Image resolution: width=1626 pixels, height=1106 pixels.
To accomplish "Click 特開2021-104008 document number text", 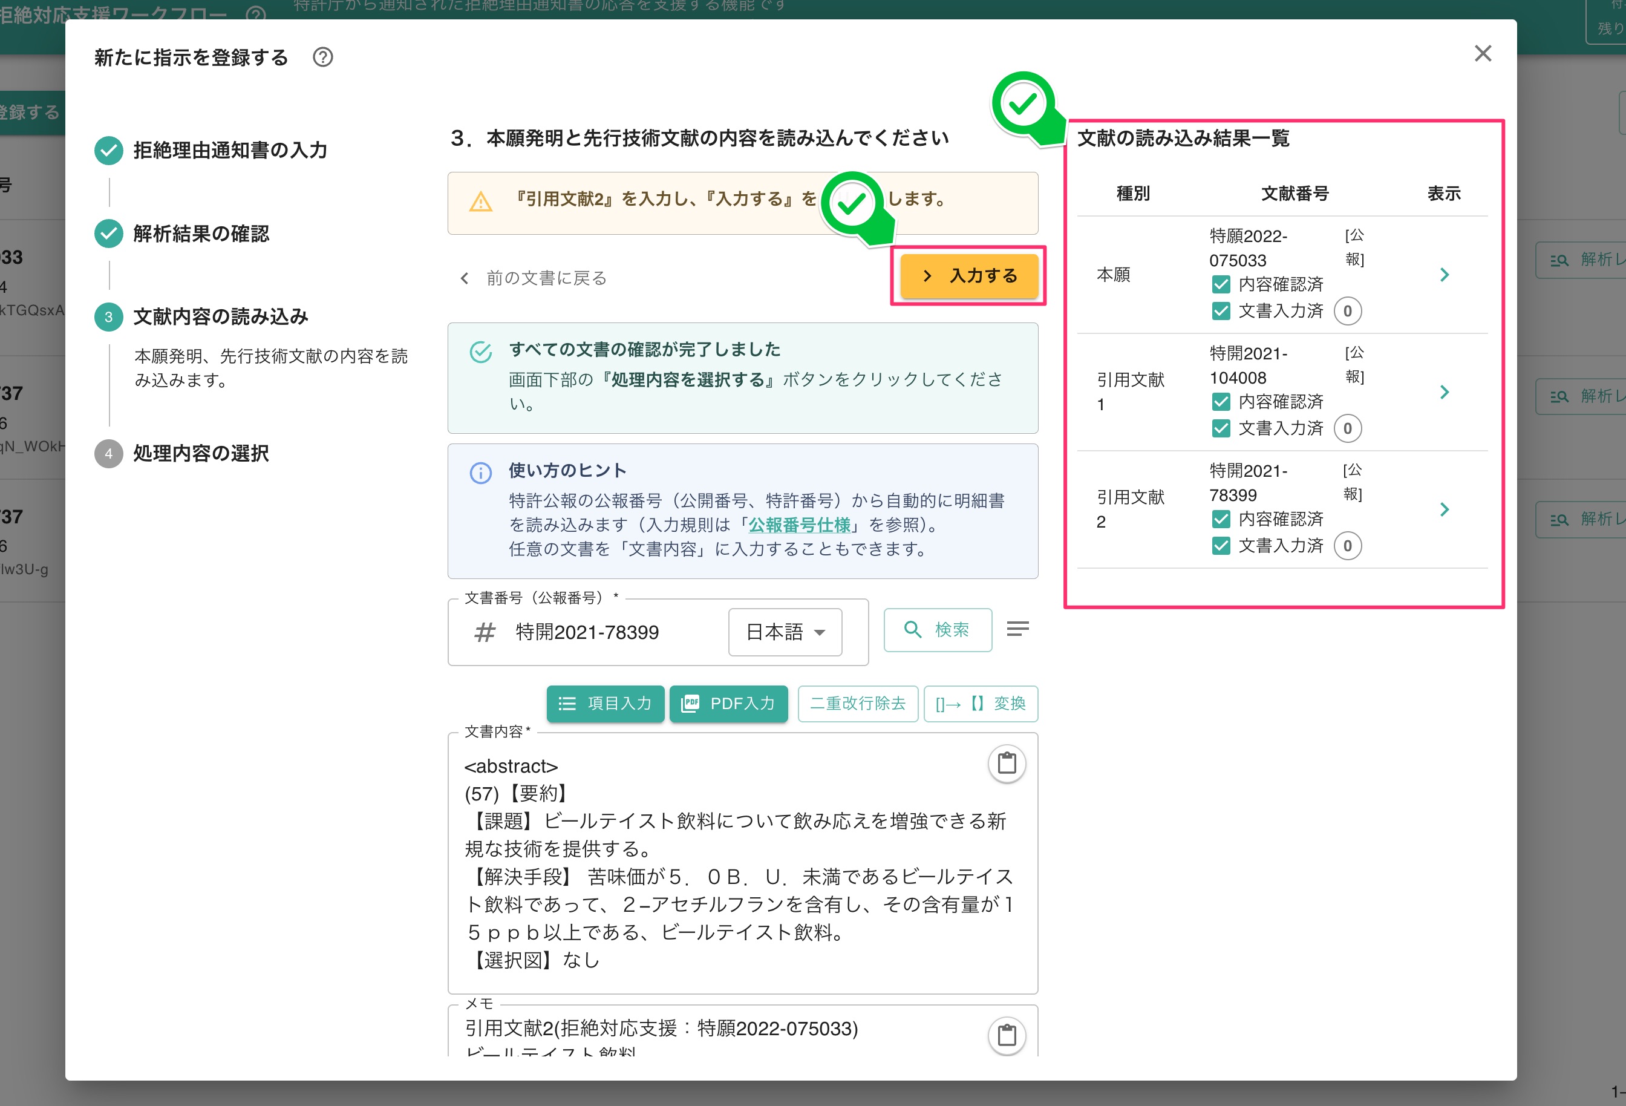I will (x=1249, y=365).
